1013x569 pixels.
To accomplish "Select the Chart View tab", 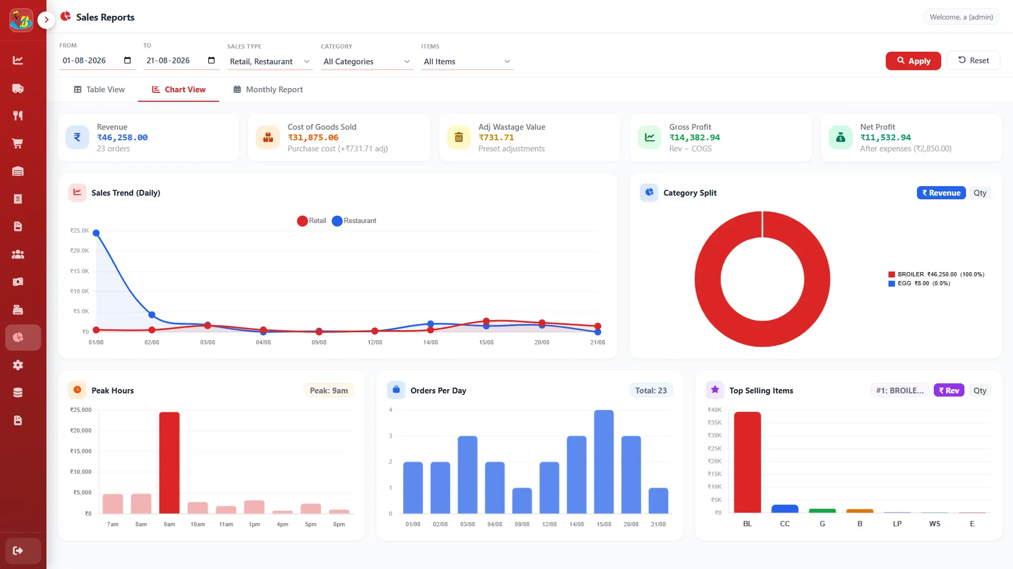I will click(178, 90).
